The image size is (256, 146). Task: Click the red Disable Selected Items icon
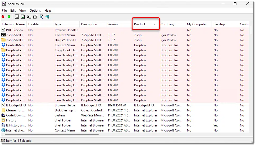[3, 17]
